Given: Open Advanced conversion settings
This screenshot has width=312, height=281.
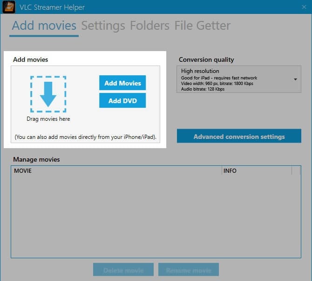Looking at the screenshot, I should pyautogui.click(x=239, y=137).
